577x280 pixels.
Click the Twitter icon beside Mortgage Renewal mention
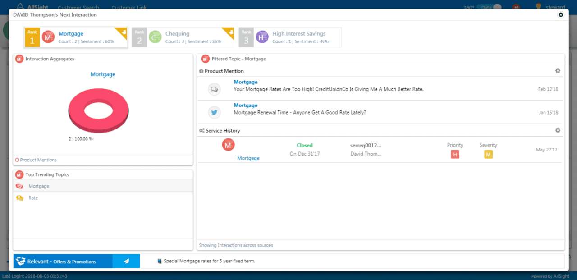point(215,112)
